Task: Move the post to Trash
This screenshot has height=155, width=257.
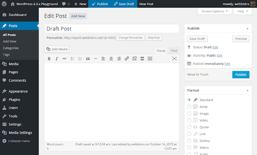Action: (198, 74)
